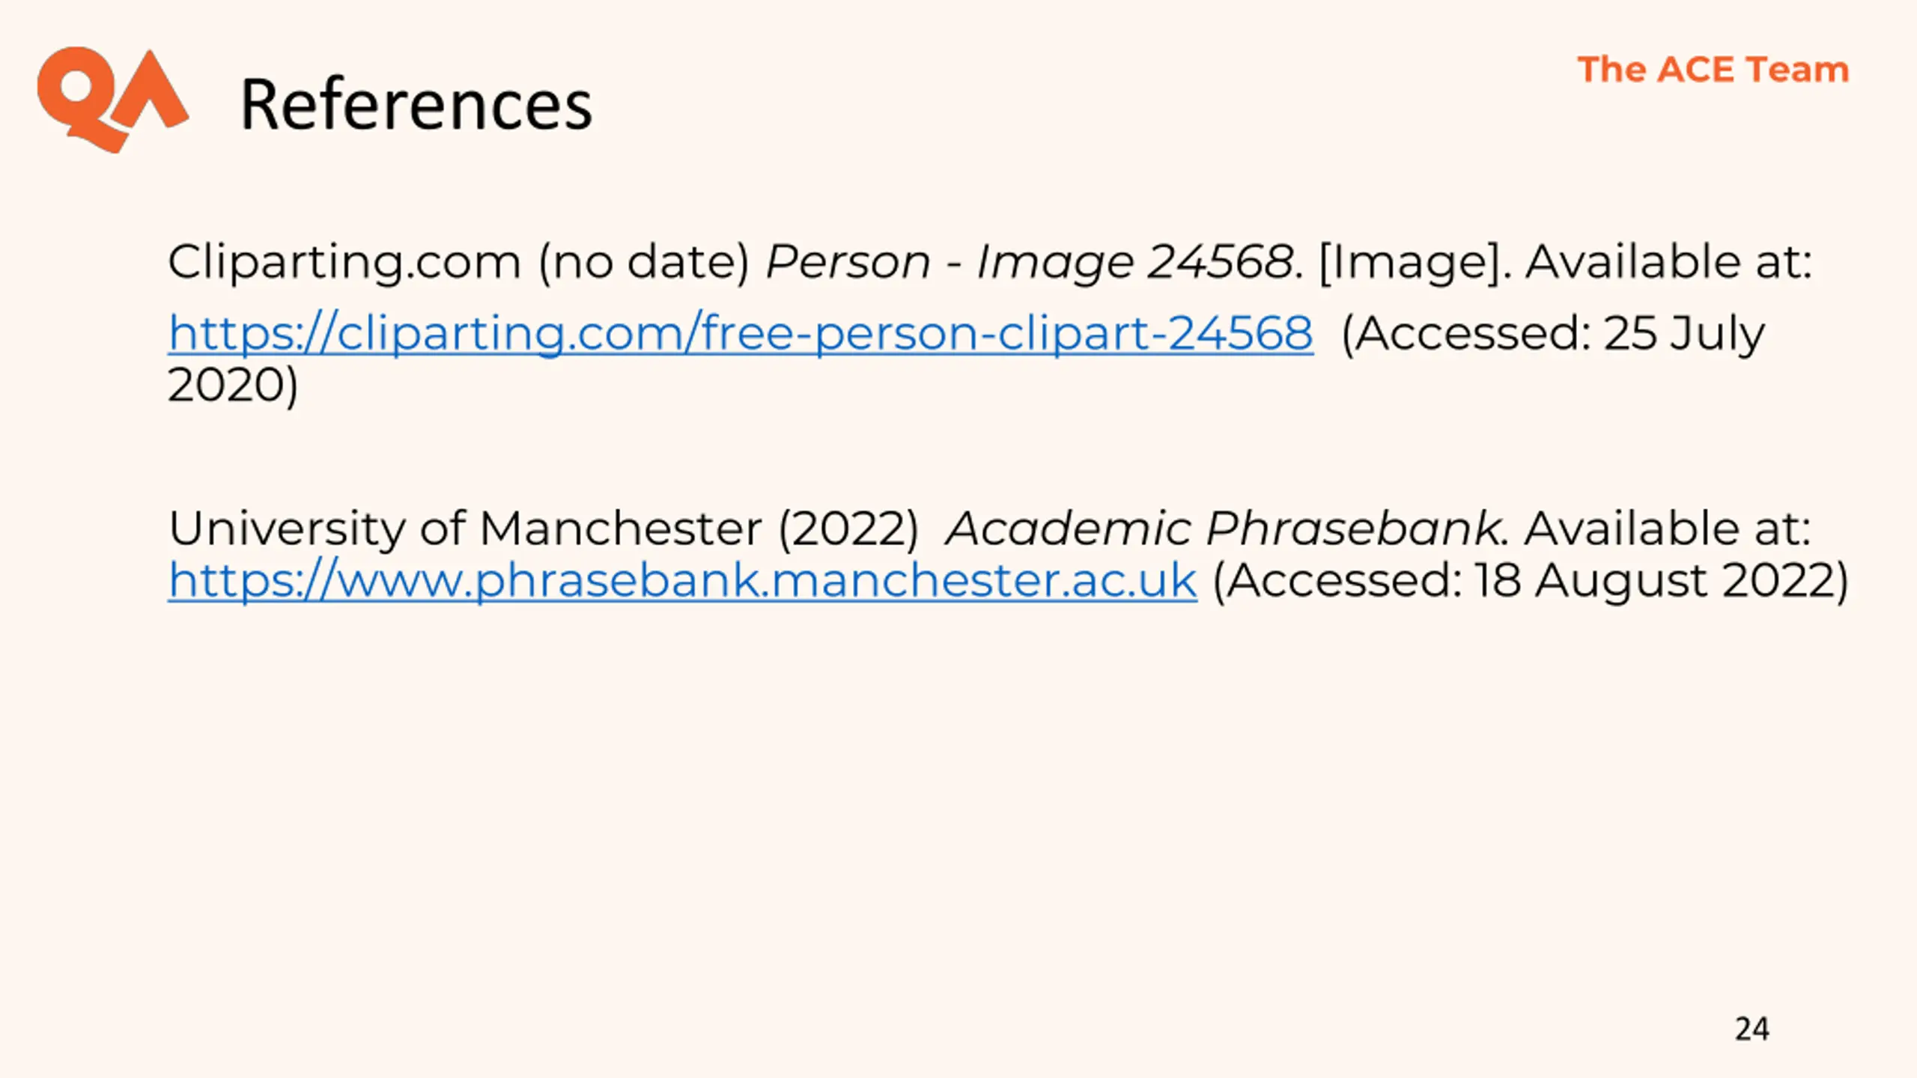The height and width of the screenshot is (1078, 1917).
Task: Click slide number 24
Action: [x=1752, y=1029]
